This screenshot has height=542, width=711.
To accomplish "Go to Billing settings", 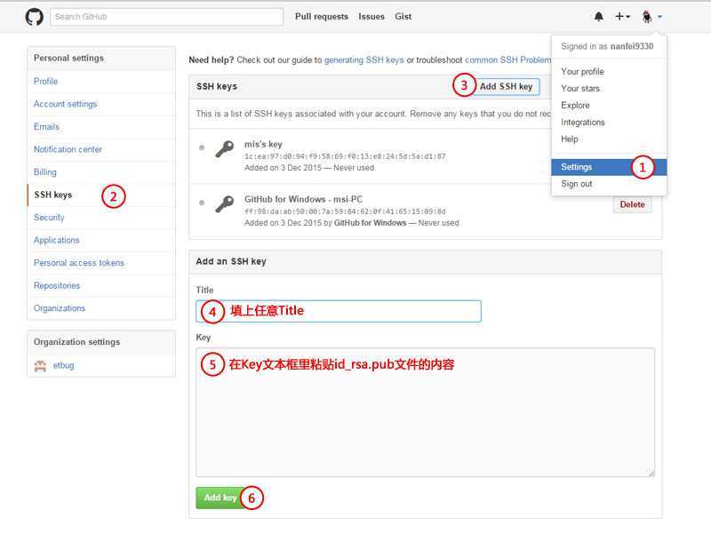I will [101, 172].
